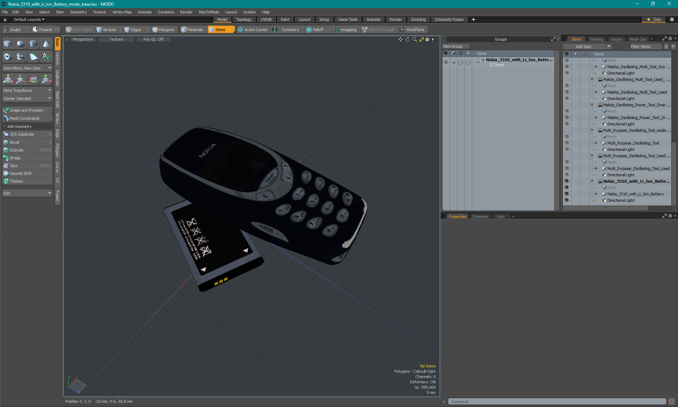Image resolution: width=678 pixels, height=407 pixels.
Task: Open the Vertex Map menu
Action: click(122, 12)
